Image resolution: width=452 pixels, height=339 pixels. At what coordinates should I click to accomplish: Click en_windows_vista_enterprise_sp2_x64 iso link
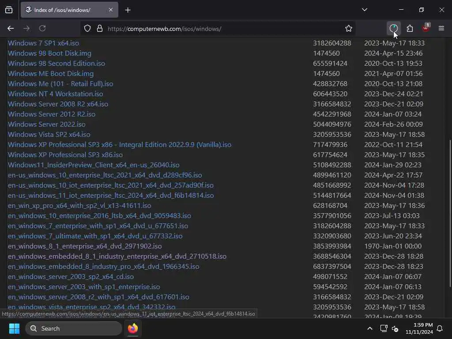92,306
